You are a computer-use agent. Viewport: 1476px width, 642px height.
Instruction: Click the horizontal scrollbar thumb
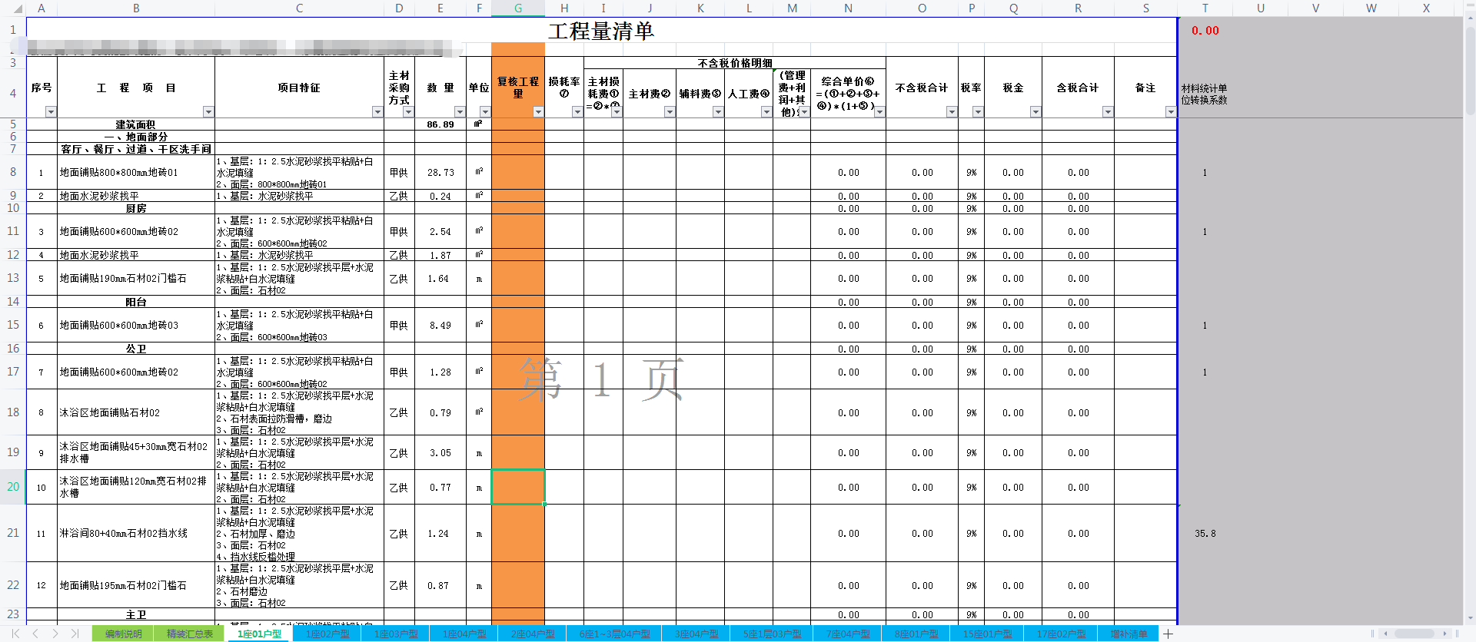[x=1414, y=634]
